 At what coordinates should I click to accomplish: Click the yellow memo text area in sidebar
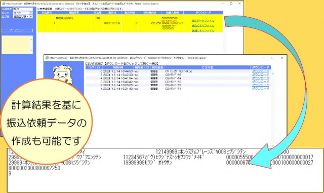(16, 45)
